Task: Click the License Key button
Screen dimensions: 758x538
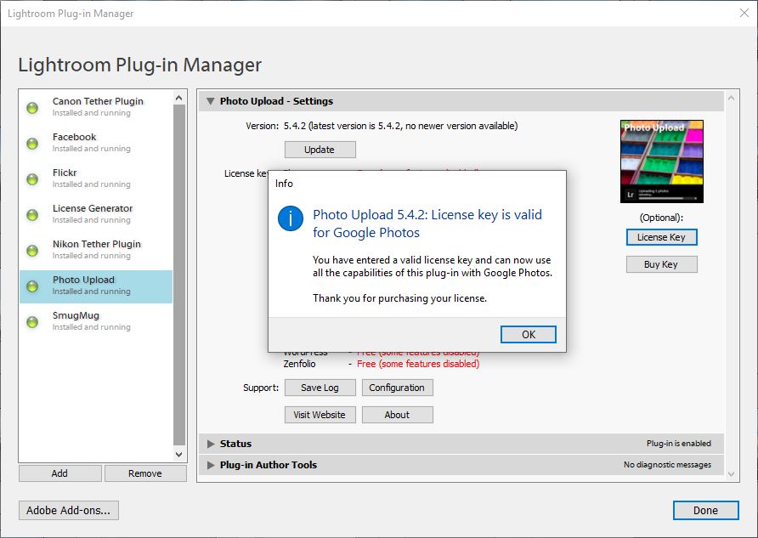Action: coord(661,237)
